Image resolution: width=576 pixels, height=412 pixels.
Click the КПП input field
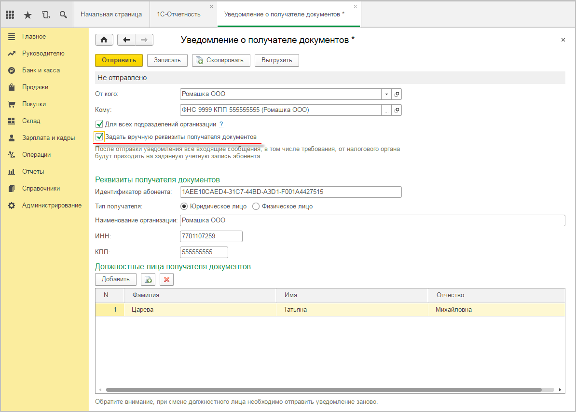pyautogui.click(x=204, y=252)
